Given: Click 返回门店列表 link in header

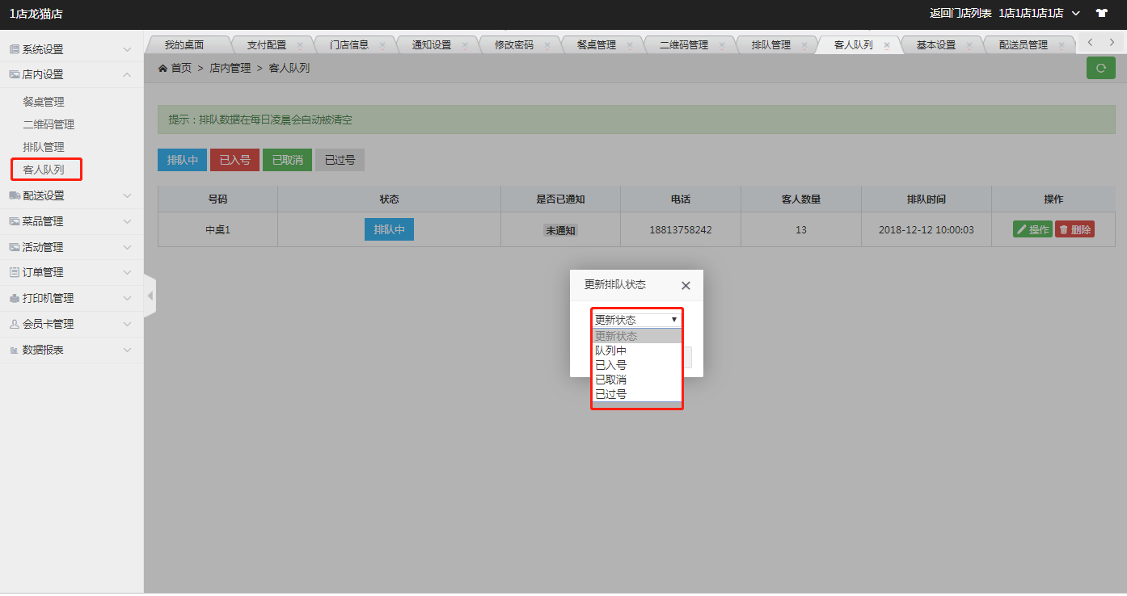Looking at the screenshot, I should point(960,13).
